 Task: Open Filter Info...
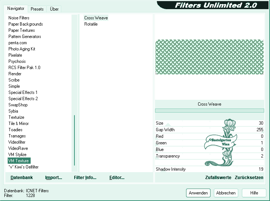(85, 178)
